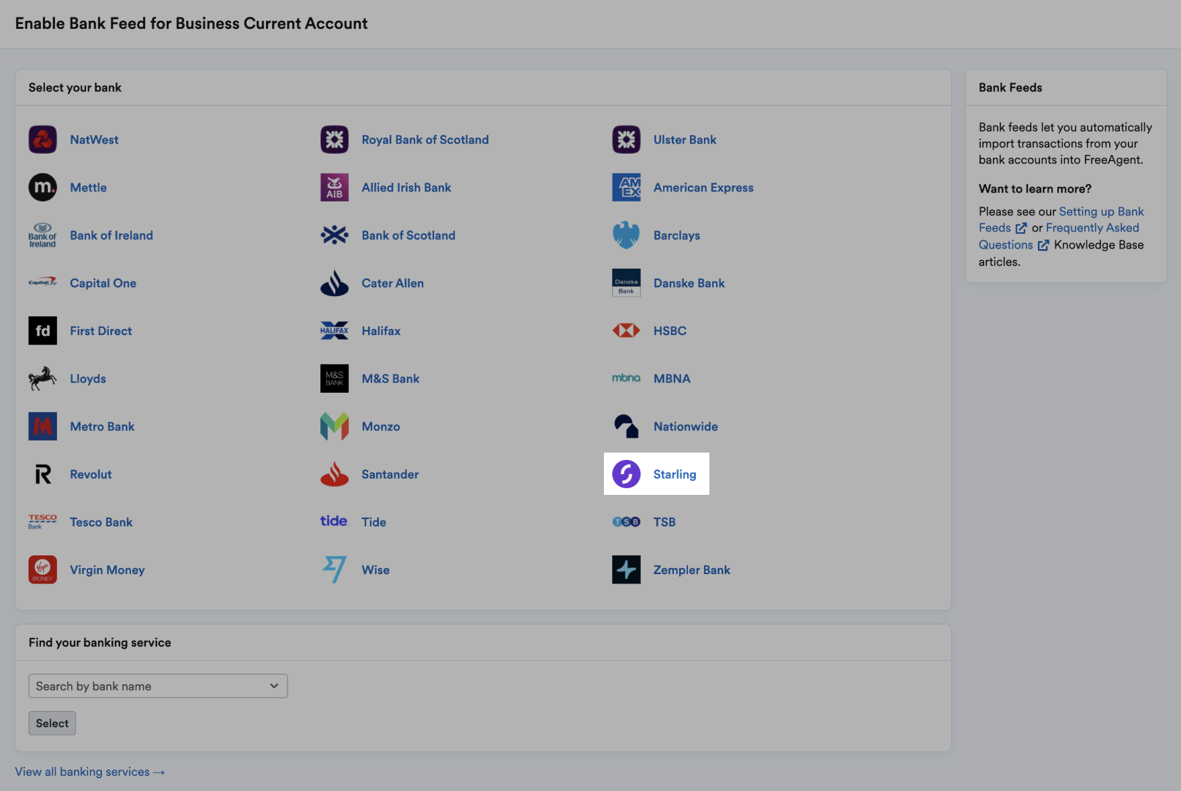Viewport: 1181px width, 791px height.
Task: Select the Bank of Ireland link
Action: (x=112, y=235)
